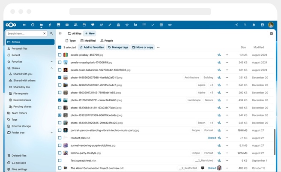
Task: Click Move or copy button
Action: click(143, 47)
